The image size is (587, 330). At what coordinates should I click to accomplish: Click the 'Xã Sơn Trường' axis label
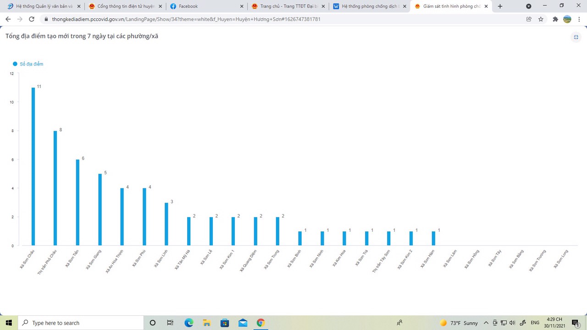[537, 261]
